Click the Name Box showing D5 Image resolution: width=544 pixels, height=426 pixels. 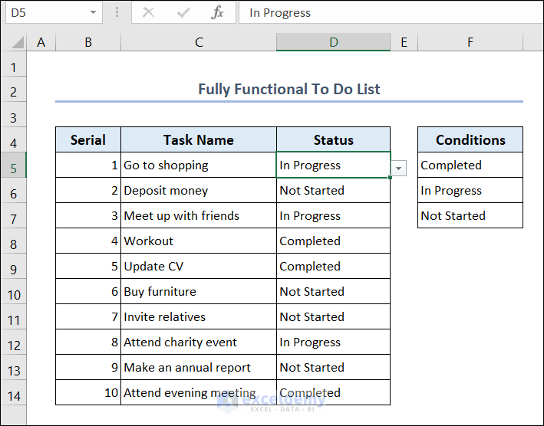point(46,12)
